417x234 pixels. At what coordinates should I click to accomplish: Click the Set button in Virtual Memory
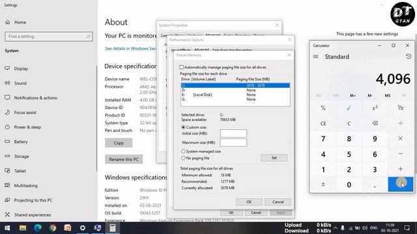(274, 158)
